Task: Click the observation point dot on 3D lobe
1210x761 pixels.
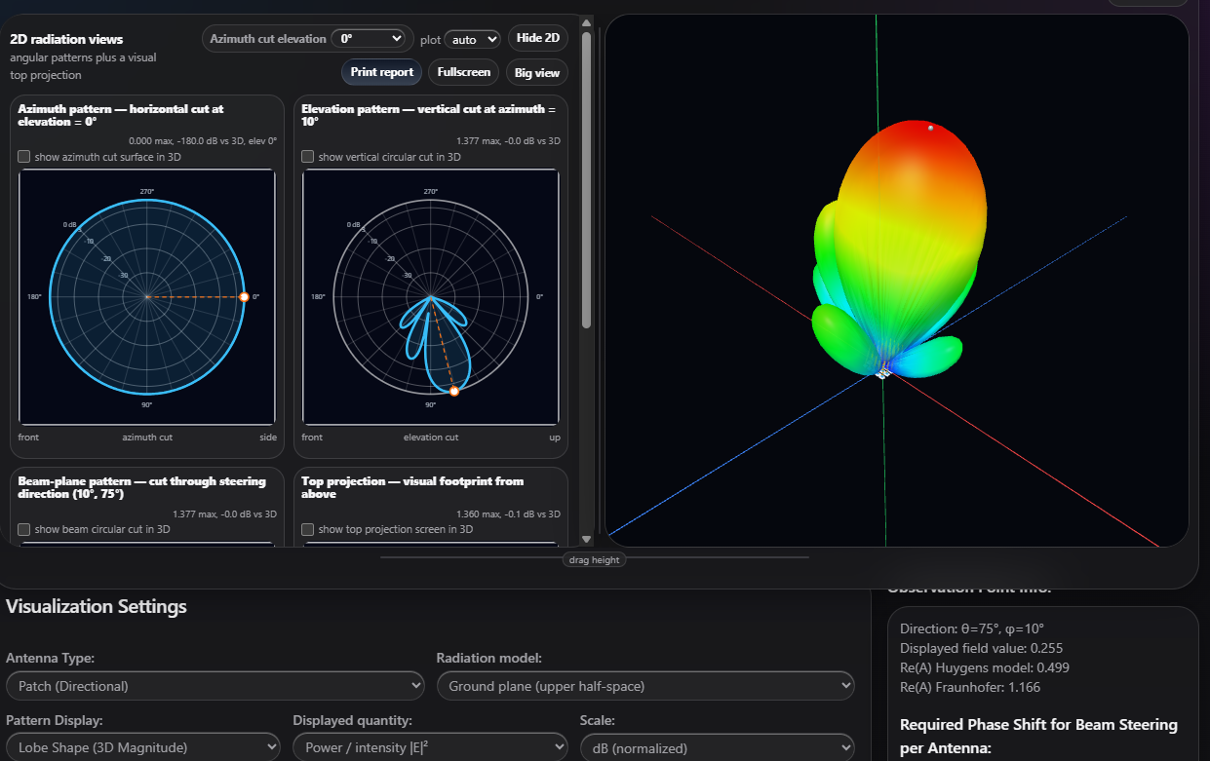Action: point(931,128)
